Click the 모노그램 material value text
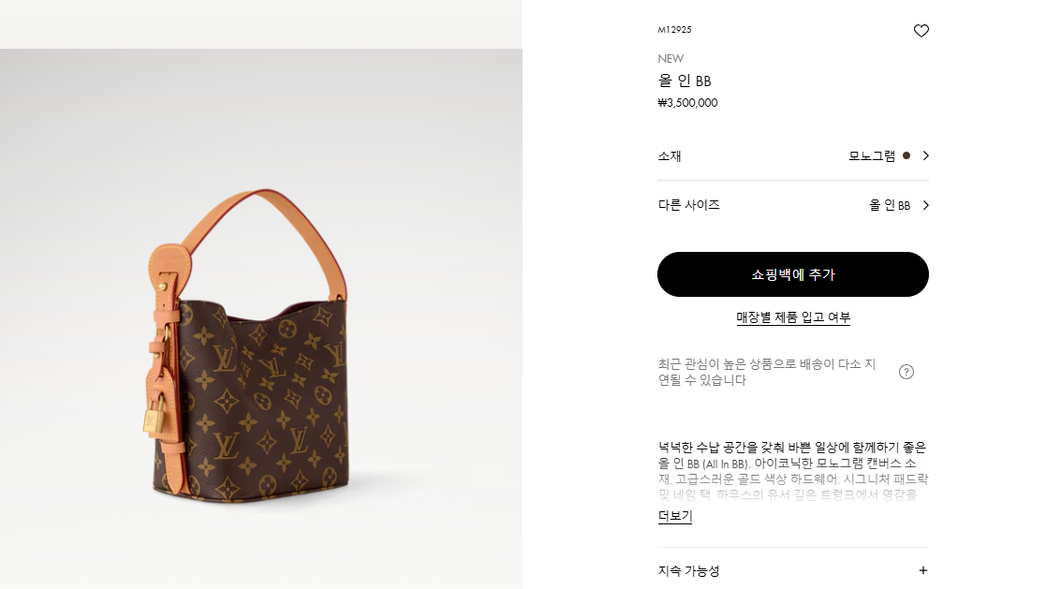Image resolution: width=1046 pixels, height=589 pixels. (871, 155)
